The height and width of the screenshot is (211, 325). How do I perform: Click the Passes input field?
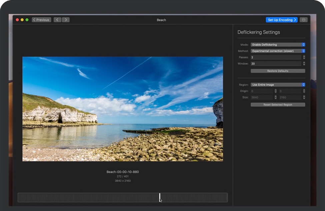[x=276, y=57]
